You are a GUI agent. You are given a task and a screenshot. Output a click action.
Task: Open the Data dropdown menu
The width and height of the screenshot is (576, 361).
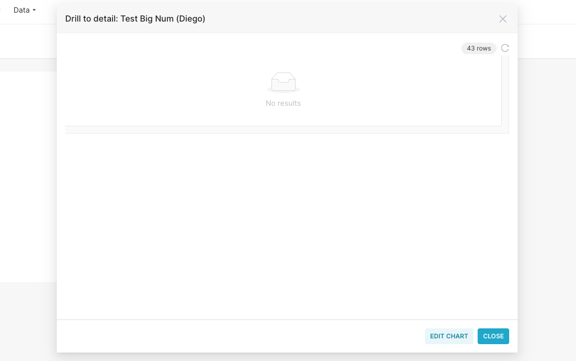point(25,11)
